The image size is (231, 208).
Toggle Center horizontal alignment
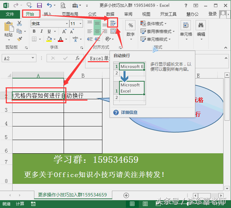pyautogui.click(x=97, y=31)
